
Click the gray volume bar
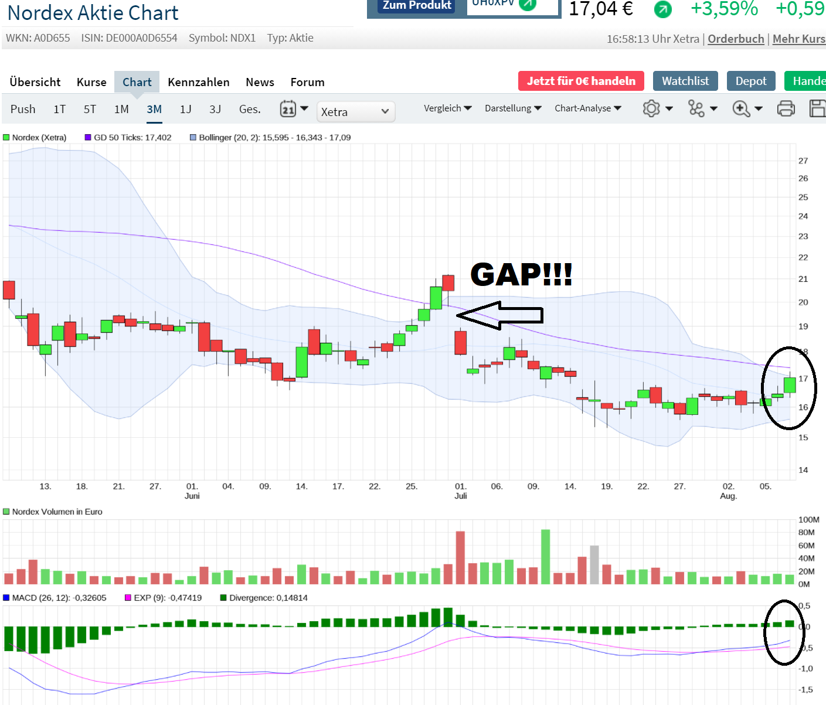coord(594,565)
